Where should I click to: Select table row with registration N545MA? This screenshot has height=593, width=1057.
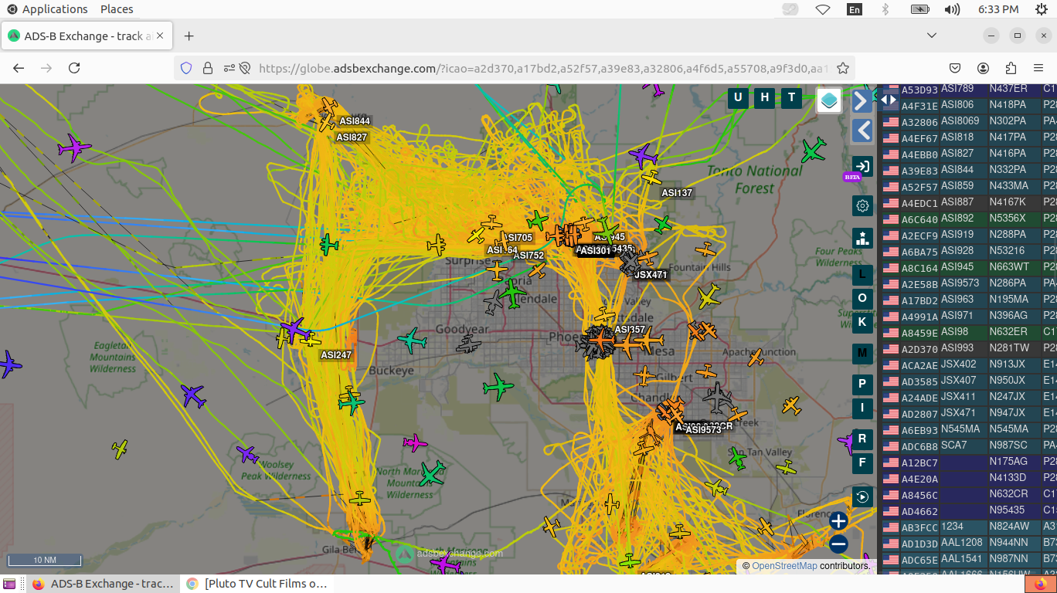(969, 429)
